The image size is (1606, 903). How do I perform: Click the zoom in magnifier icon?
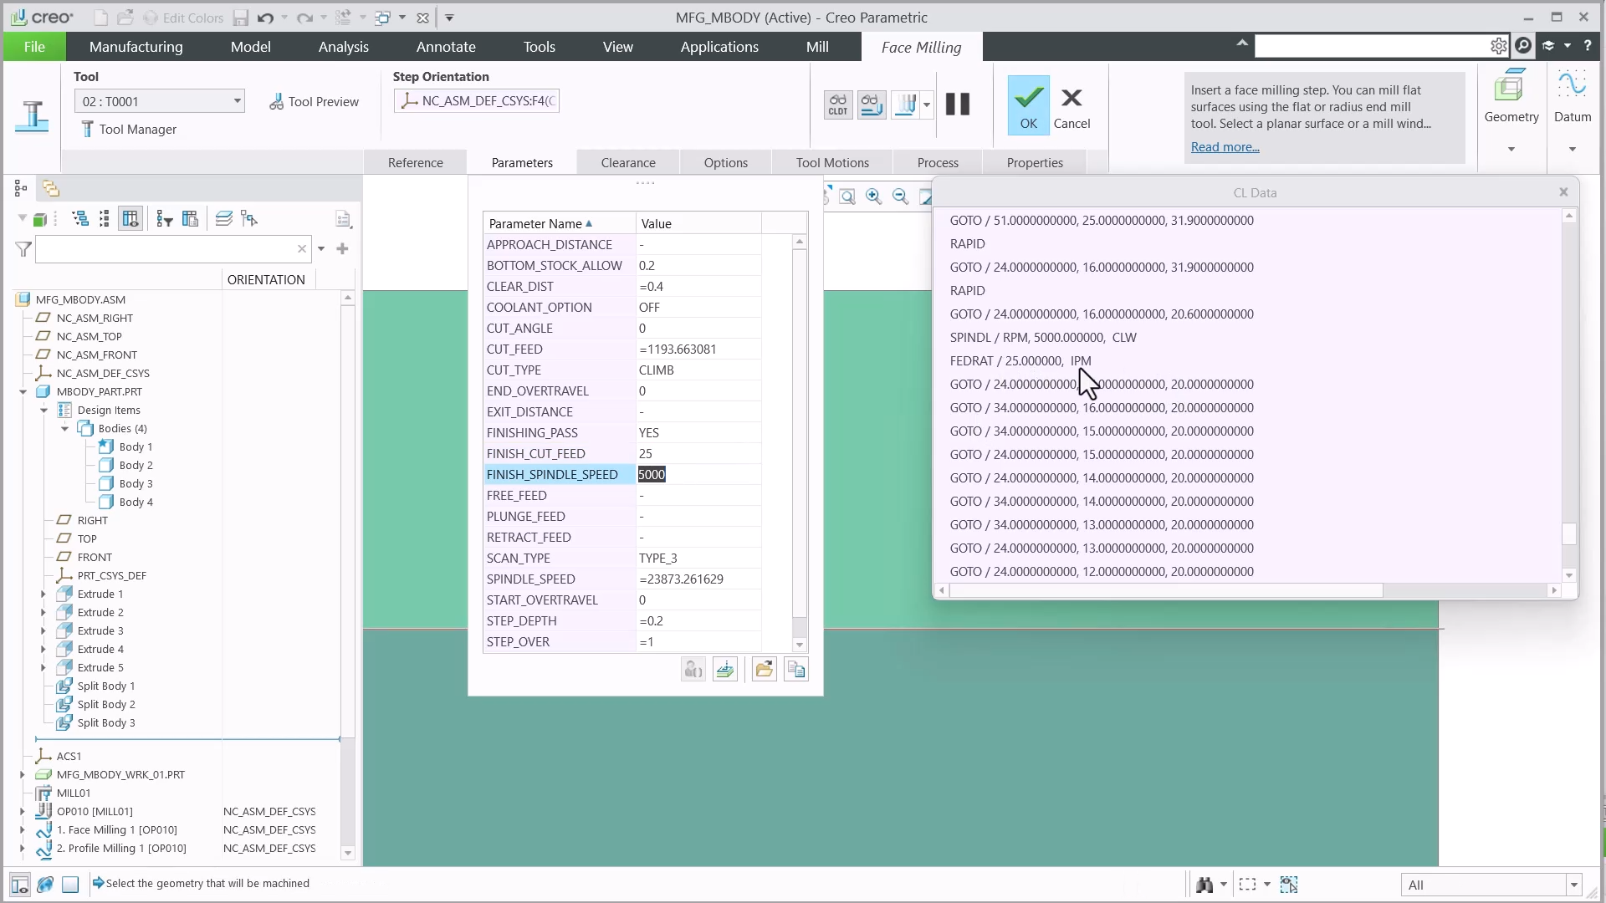pos(873,196)
